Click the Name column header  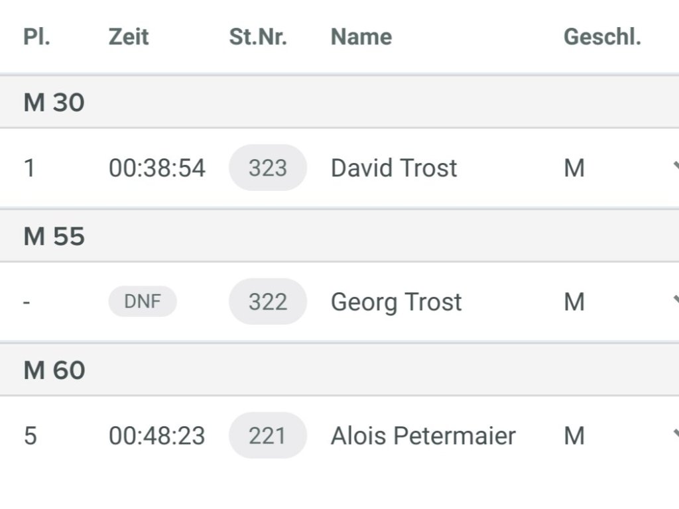361,36
